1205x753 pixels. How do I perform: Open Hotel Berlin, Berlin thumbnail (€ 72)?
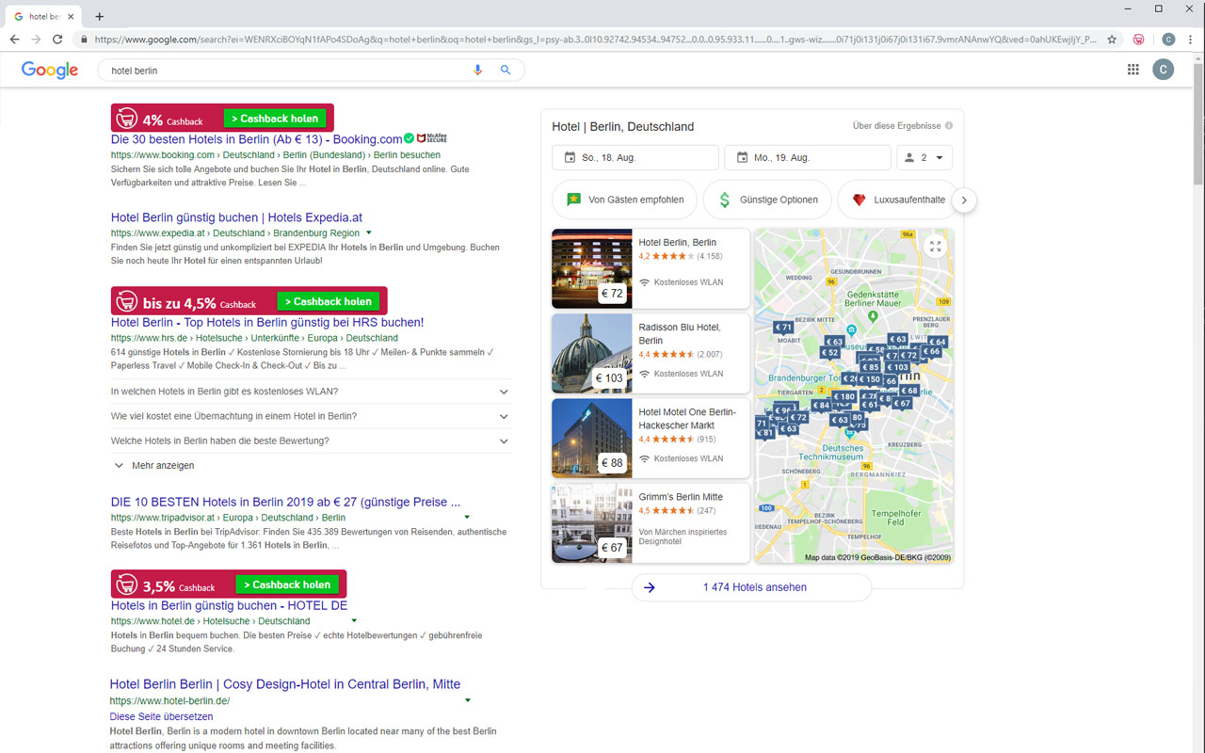coord(591,268)
